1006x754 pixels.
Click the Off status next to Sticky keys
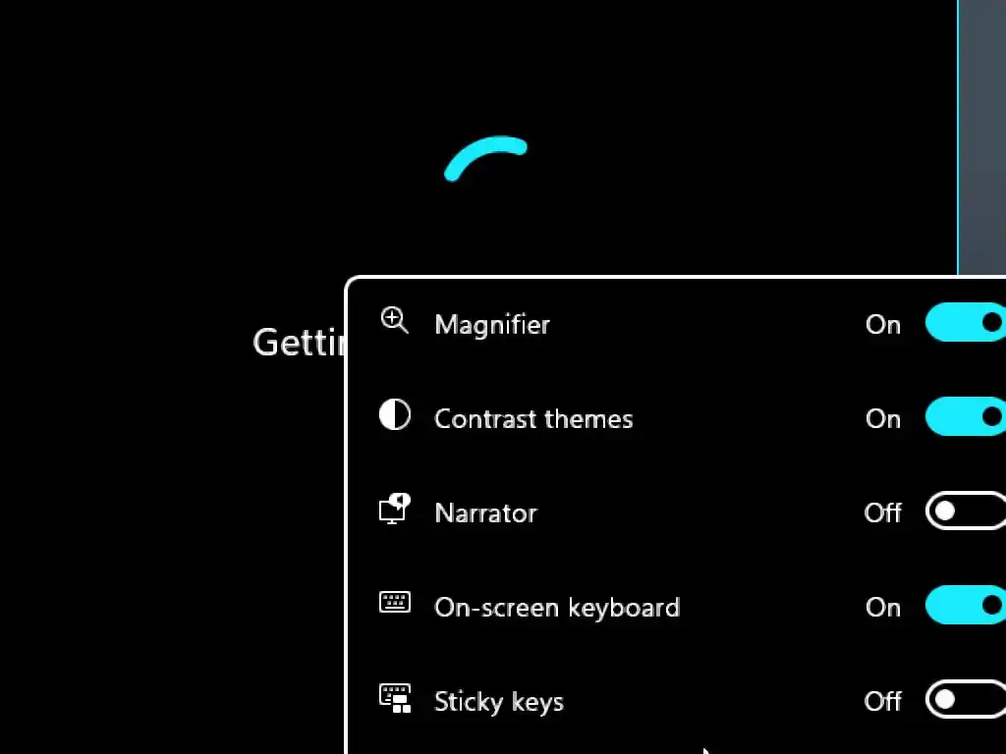[883, 701]
